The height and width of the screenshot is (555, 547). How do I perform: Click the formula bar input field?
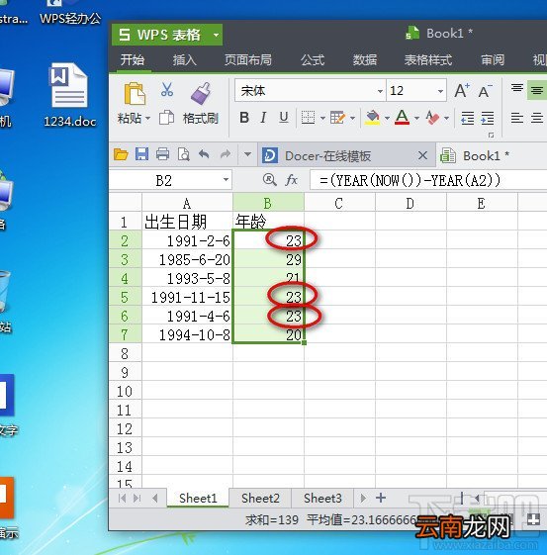[428, 180]
